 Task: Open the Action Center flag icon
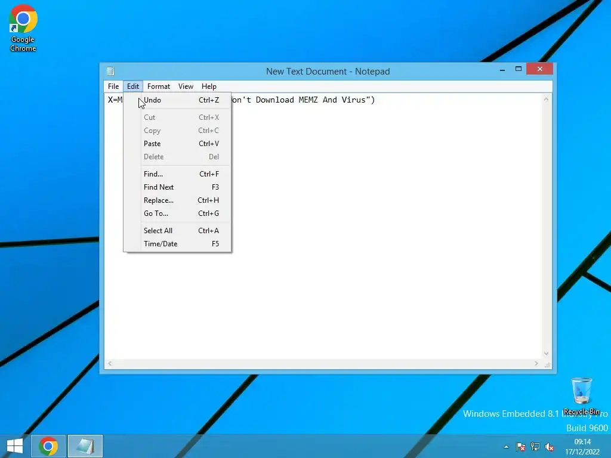[x=520, y=447]
